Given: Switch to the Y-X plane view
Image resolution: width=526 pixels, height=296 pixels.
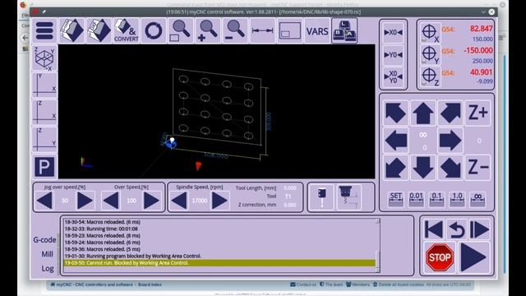Looking at the screenshot, I should (44, 86).
